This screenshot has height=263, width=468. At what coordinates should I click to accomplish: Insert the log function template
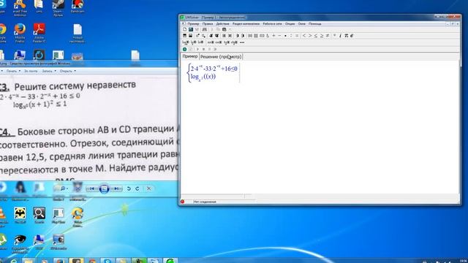(x=185, y=42)
